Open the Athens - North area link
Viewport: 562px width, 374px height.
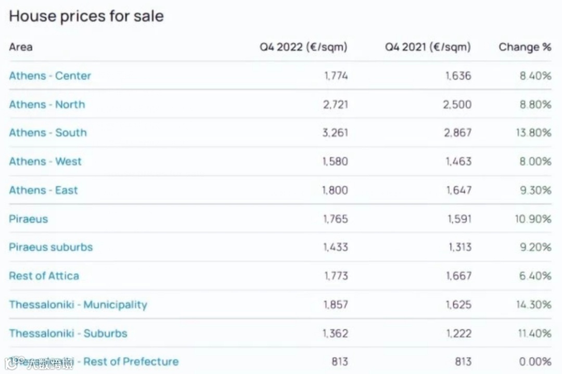47,105
